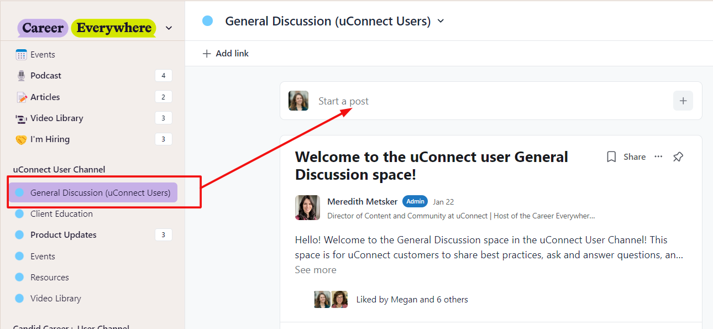Click the Podcast microphone icon in sidebar
This screenshot has width=713, height=329.
point(22,76)
